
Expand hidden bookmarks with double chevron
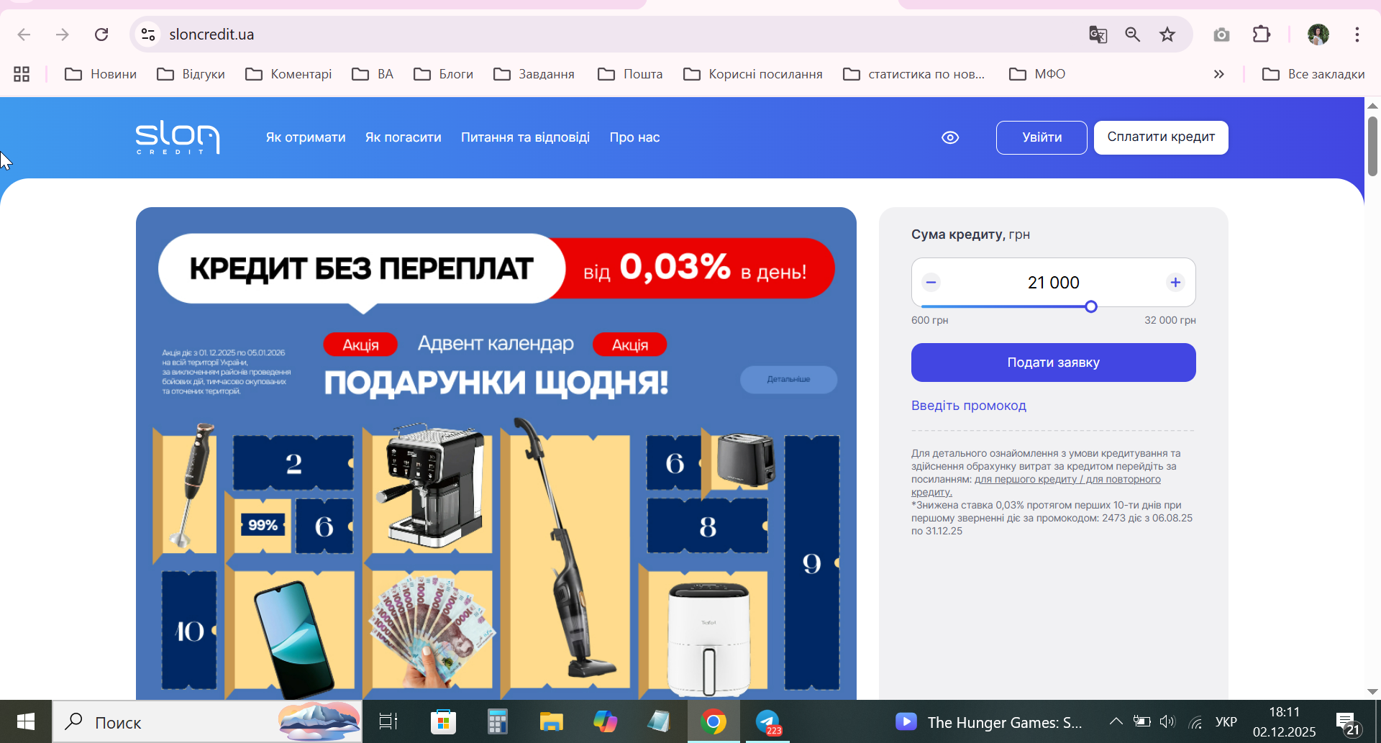point(1218,74)
